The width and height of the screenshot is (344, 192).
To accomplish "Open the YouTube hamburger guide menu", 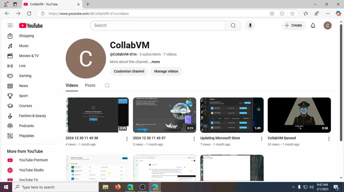I will click(10, 25).
